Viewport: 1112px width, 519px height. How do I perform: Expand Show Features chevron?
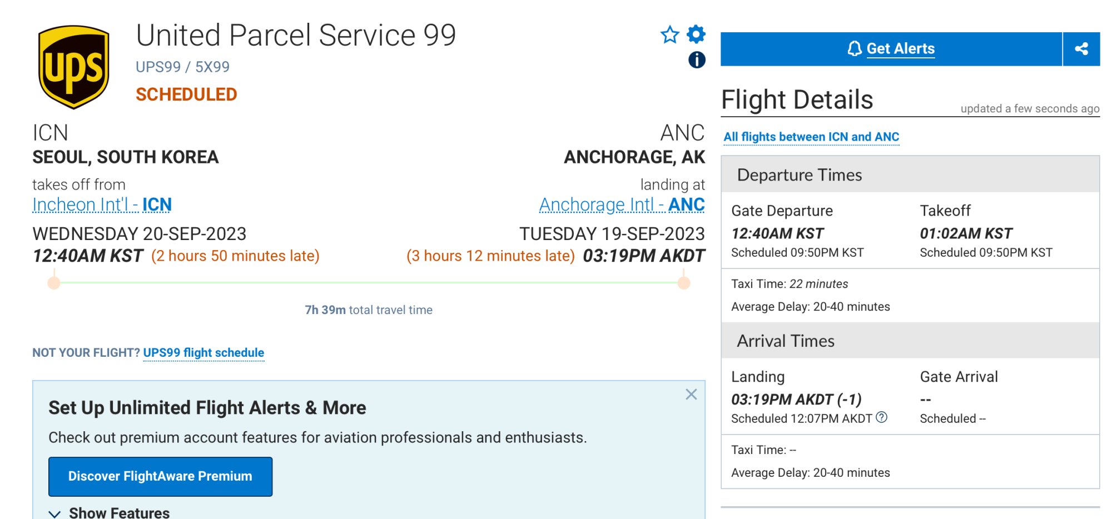pos(54,513)
